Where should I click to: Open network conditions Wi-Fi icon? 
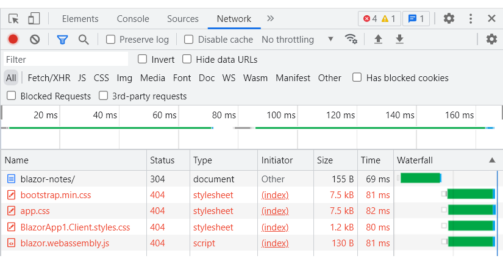click(x=351, y=39)
